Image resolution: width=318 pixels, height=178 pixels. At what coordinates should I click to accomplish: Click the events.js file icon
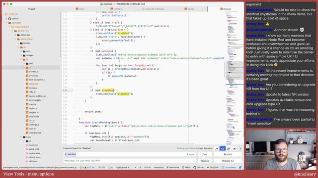pyautogui.click(x=27, y=76)
